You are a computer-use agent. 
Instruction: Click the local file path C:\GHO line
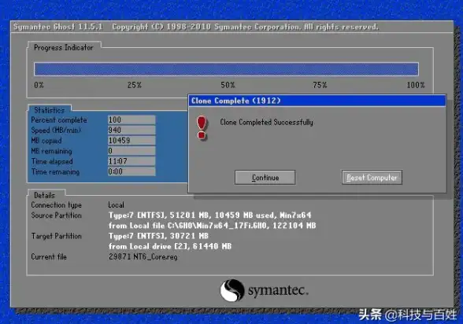pyautogui.click(x=213, y=226)
